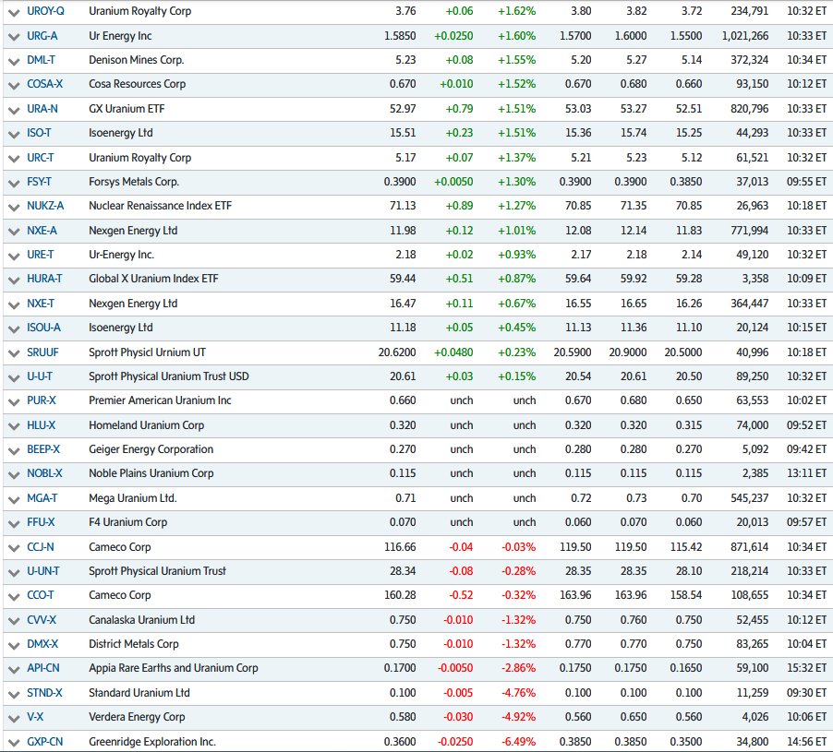Select the volume value 1,021,266
This screenshot has height=752, width=833.
click(x=745, y=36)
